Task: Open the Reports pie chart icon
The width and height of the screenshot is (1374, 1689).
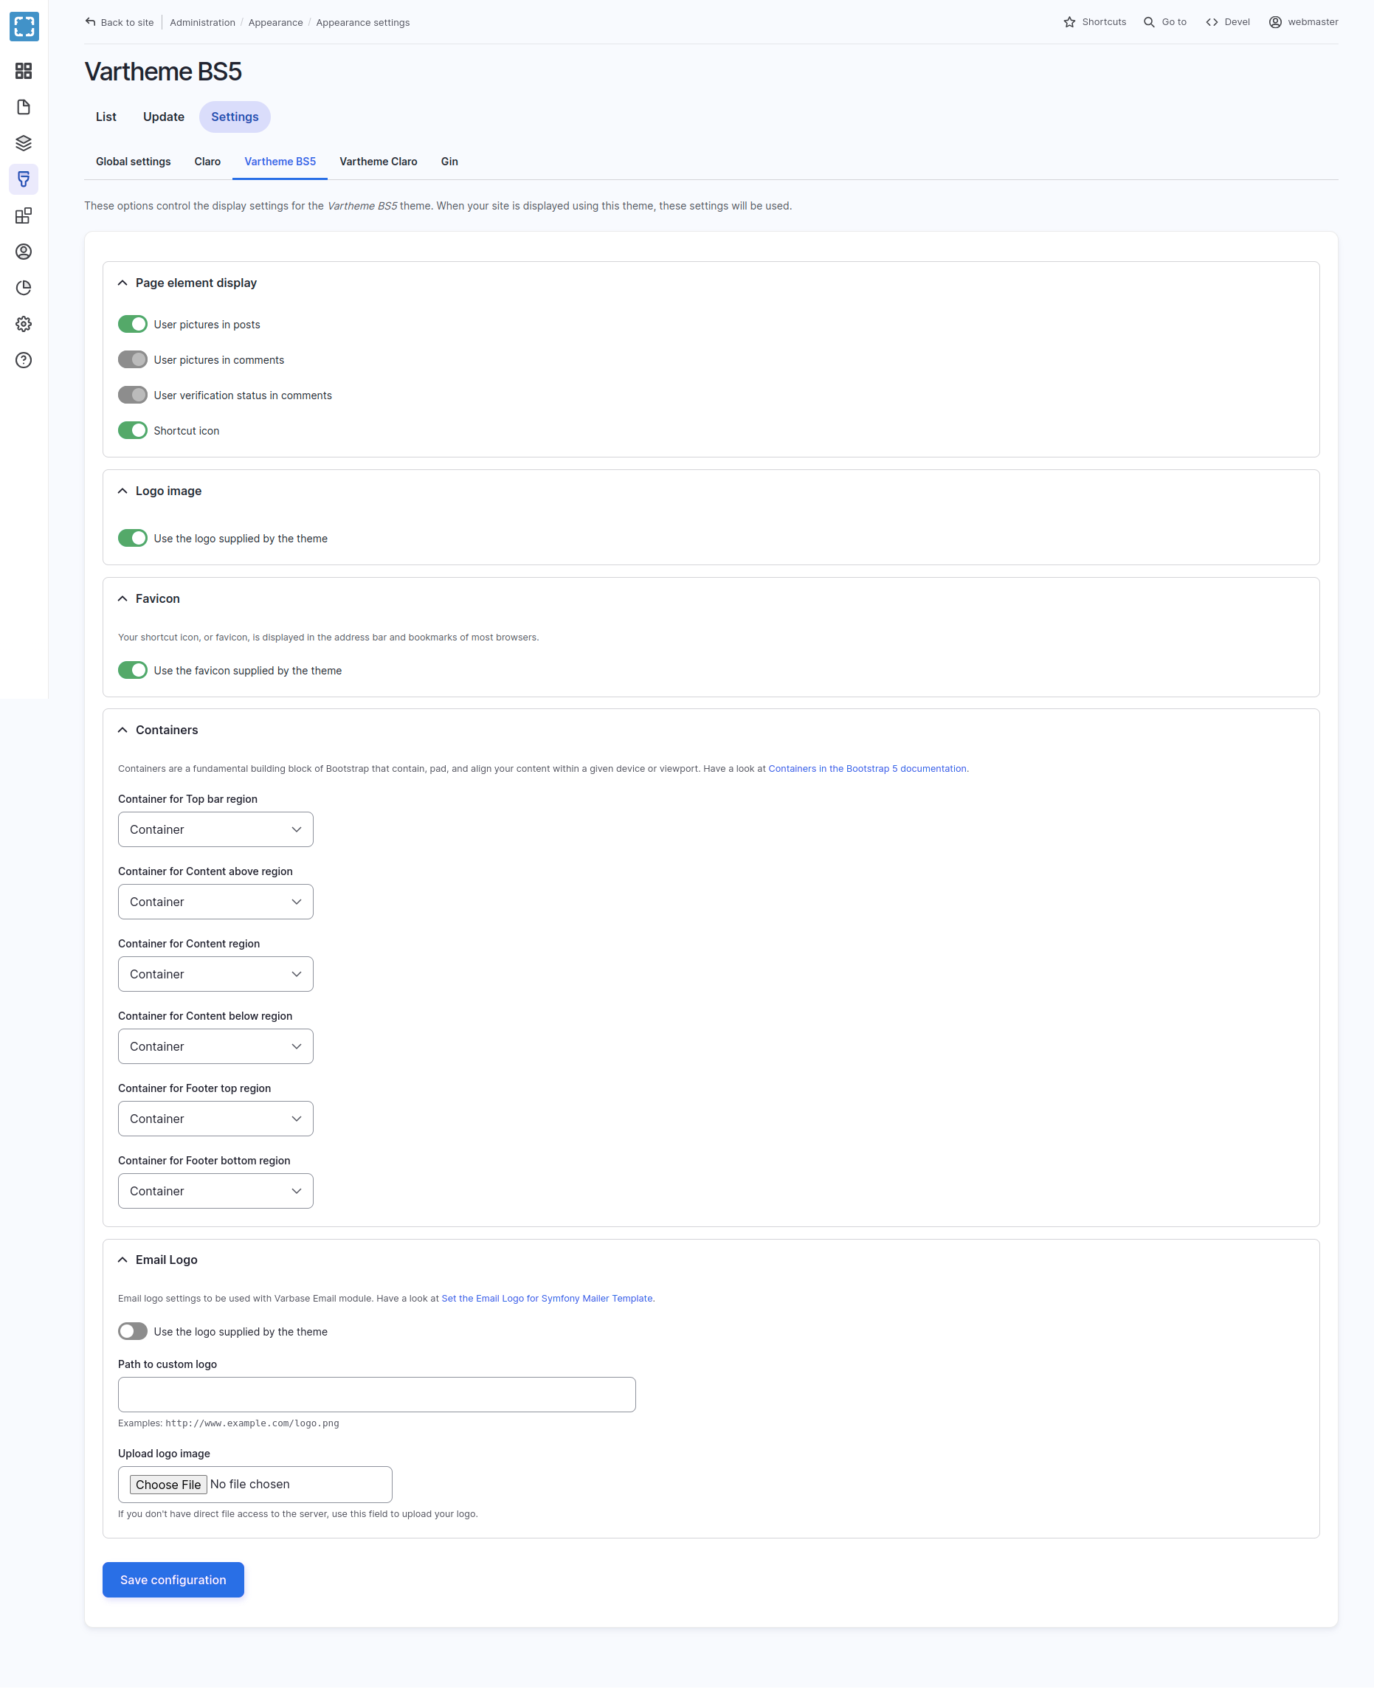Action: coord(24,287)
